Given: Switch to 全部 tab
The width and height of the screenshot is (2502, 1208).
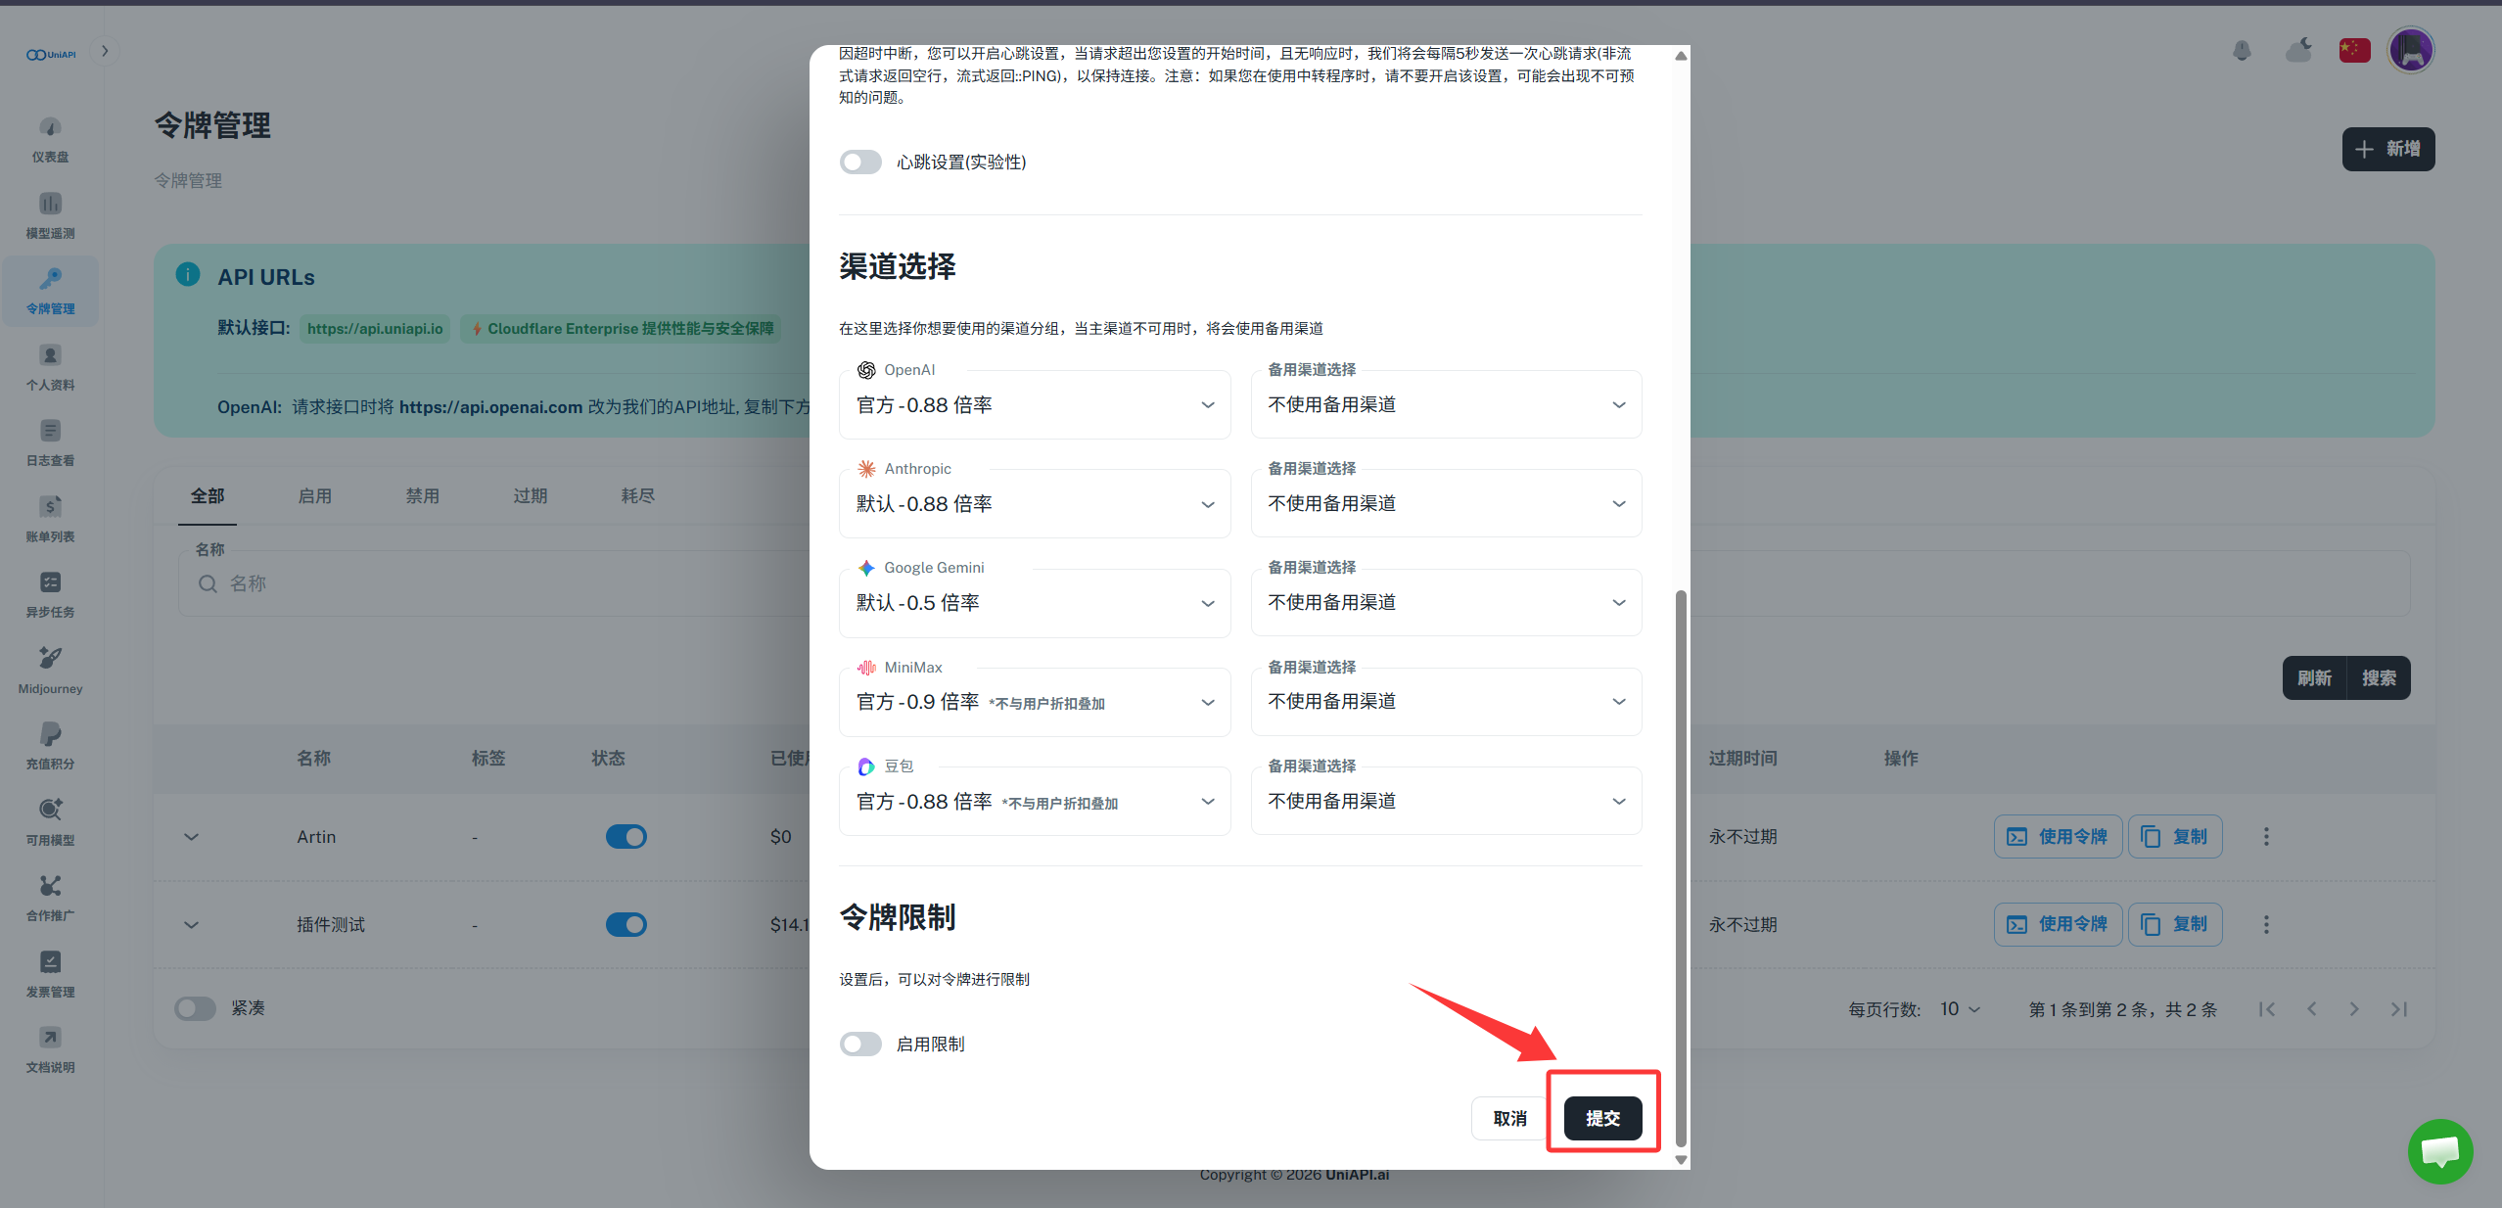Looking at the screenshot, I should click(208, 496).
